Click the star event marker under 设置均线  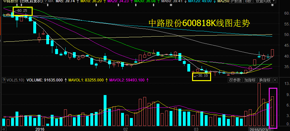(272, 5)
